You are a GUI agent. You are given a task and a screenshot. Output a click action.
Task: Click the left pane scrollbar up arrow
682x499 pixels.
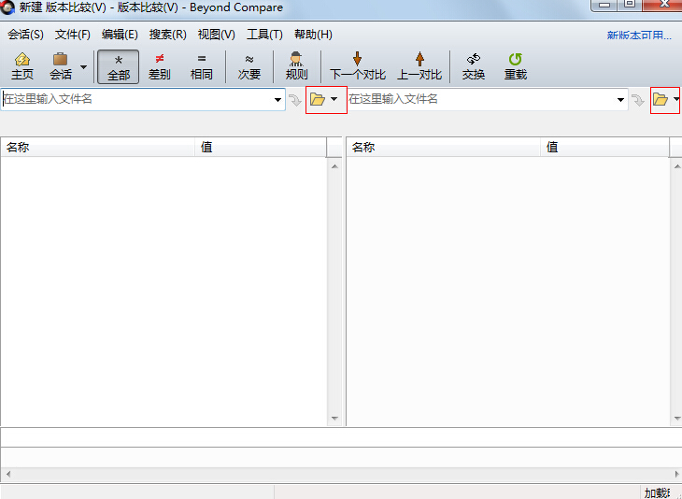click(334, 166)
